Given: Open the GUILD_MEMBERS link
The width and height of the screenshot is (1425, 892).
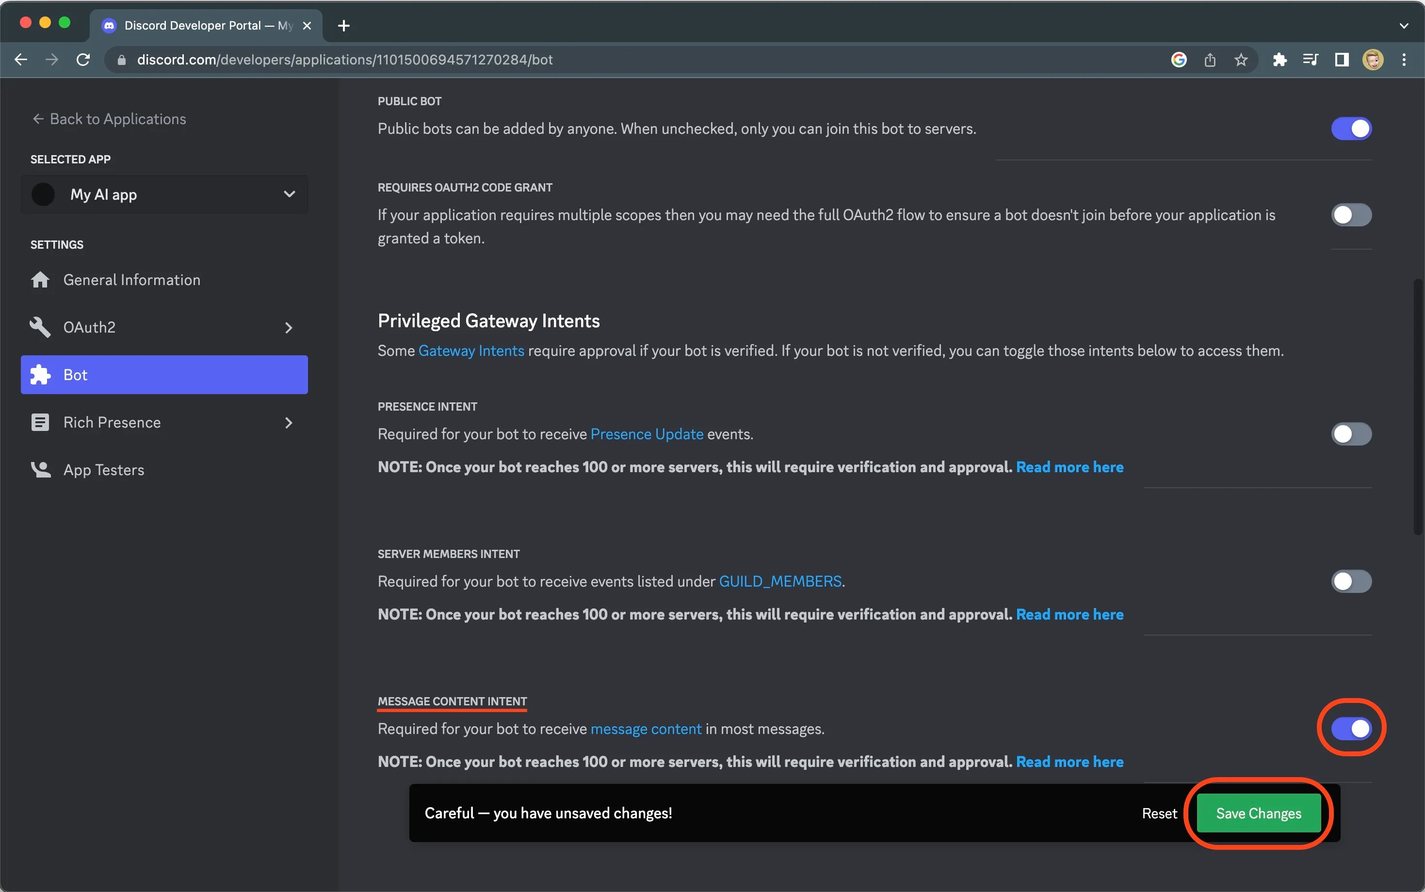Looking at the screenshot, I should click(x=780, y=582).
